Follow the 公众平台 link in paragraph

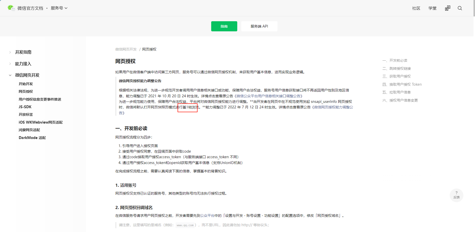207,216
